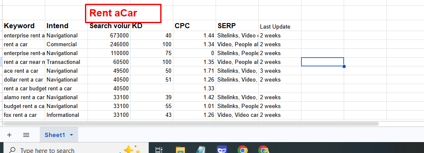Select the 'alamo rent a car' keyword cell
The height and width of the screenshot is (153, 424).
click(x=24, y=98)
